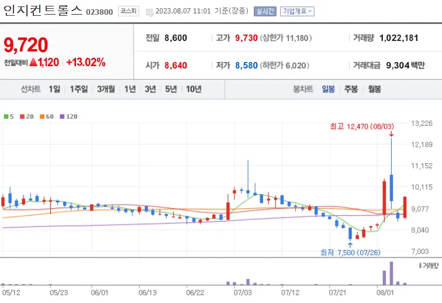The height and width of the screenshot is (303, 442).
Task: Click the 봉차트 label
Action: 303,89
